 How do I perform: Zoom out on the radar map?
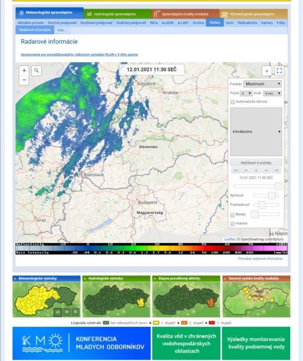click(x=24, y=80)
